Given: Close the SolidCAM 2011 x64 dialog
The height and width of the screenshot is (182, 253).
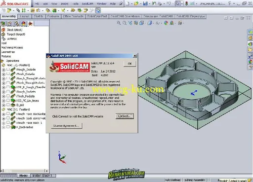Looking at the screenshot, I should (135, 56).
